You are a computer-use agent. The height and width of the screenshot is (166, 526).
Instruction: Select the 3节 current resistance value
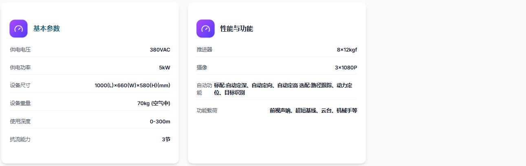(166, 139)
